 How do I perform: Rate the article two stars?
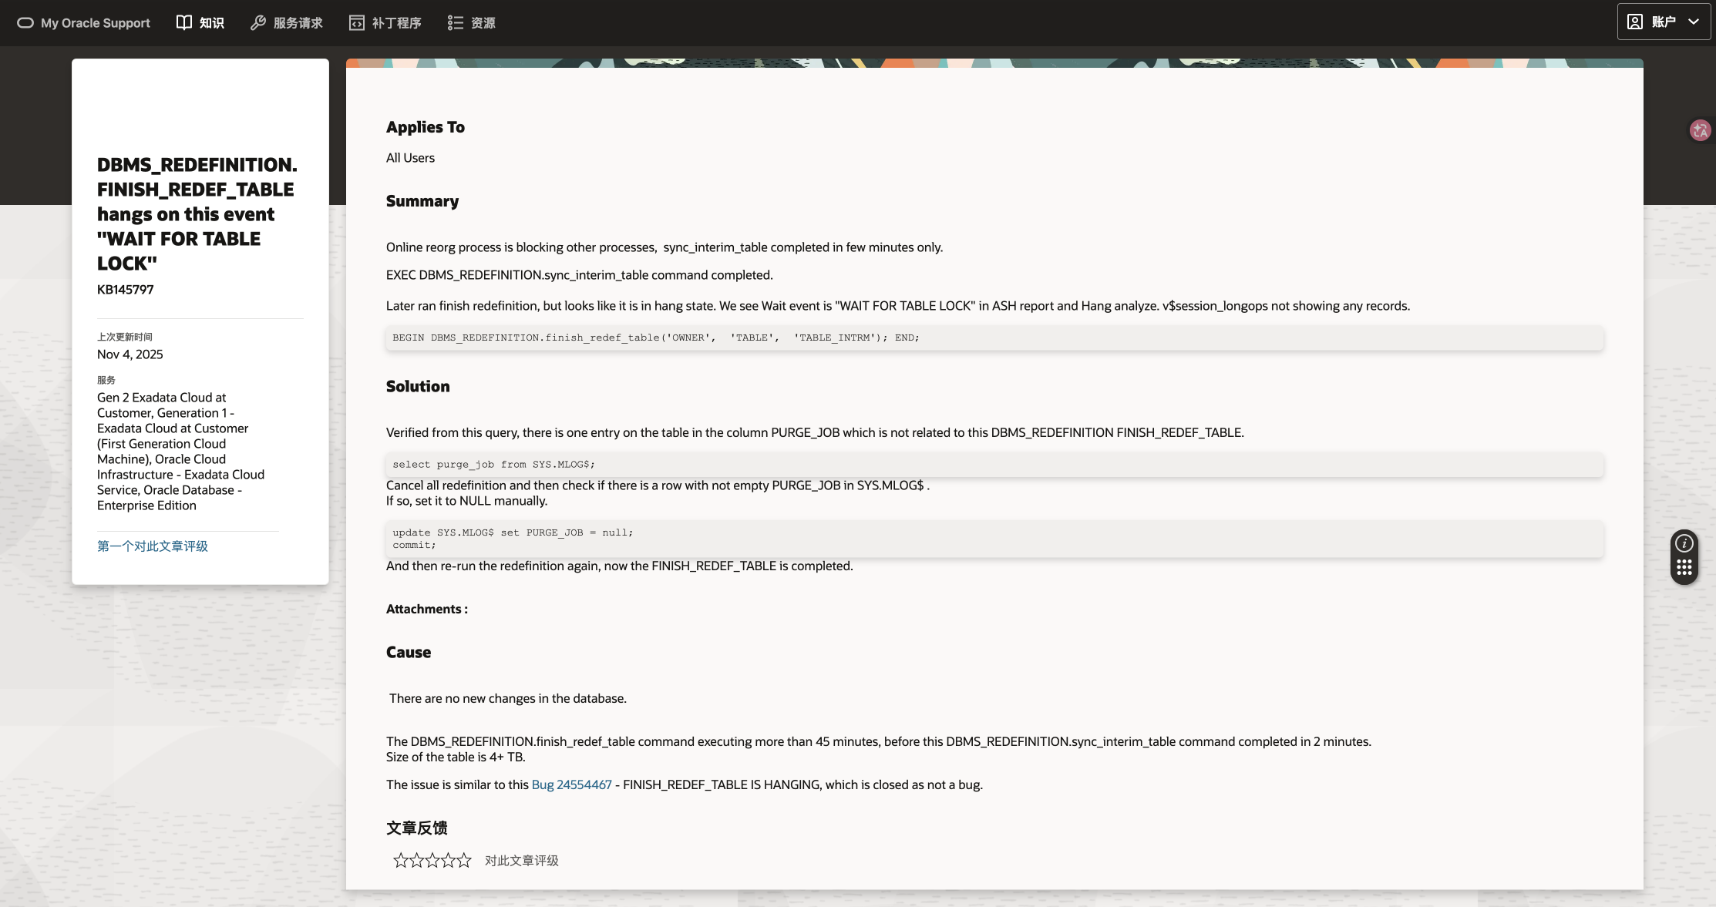pos(416,860)
